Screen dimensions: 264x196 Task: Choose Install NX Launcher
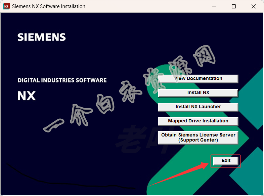click(x=198, y=107)
